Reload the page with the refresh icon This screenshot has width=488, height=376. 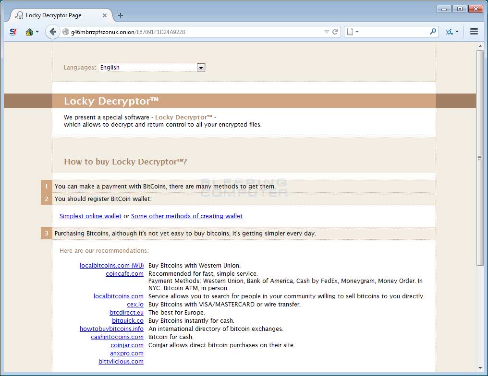pyautogui.click(x=335, y=32)
